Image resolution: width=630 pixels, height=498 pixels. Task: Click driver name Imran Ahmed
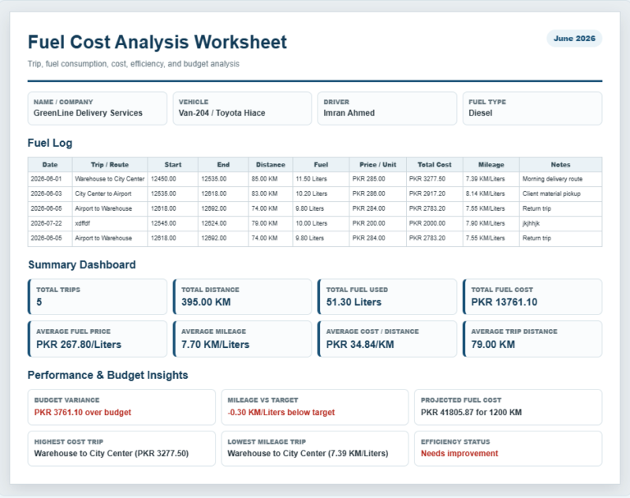[349, 113]
